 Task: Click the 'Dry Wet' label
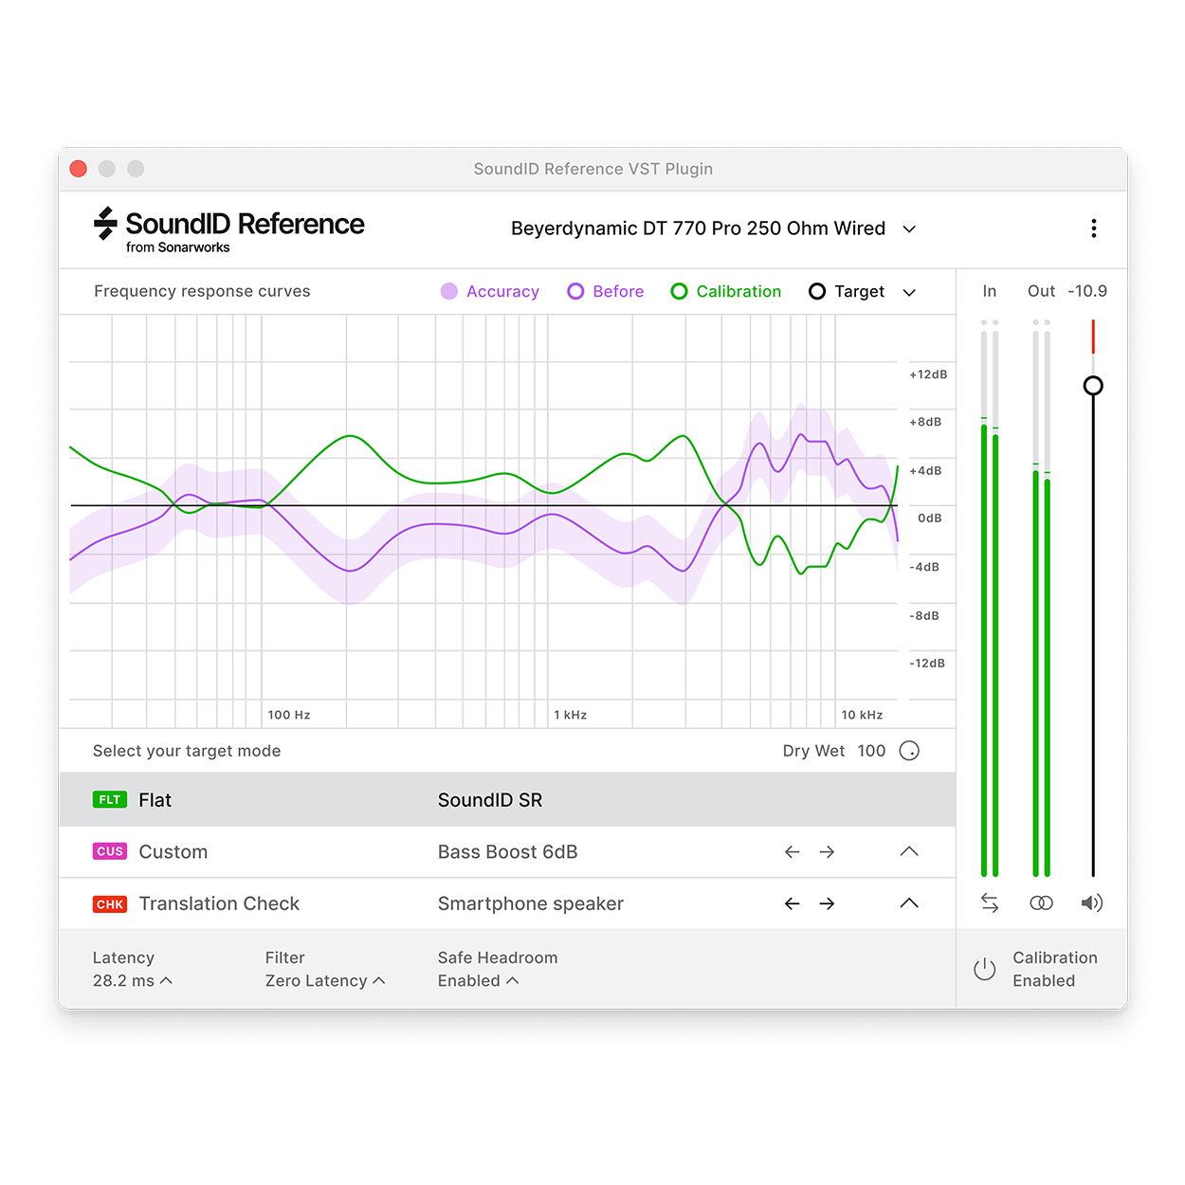(813, 751)
